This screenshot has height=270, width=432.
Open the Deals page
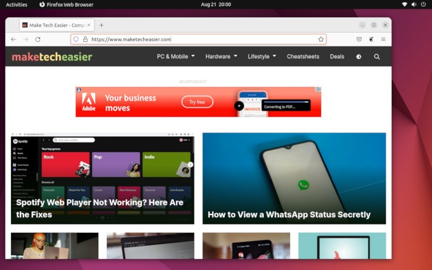(337, 57)
